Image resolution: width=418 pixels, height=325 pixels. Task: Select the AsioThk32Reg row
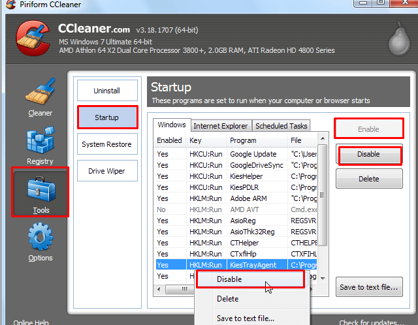click(x=236, y=232)
